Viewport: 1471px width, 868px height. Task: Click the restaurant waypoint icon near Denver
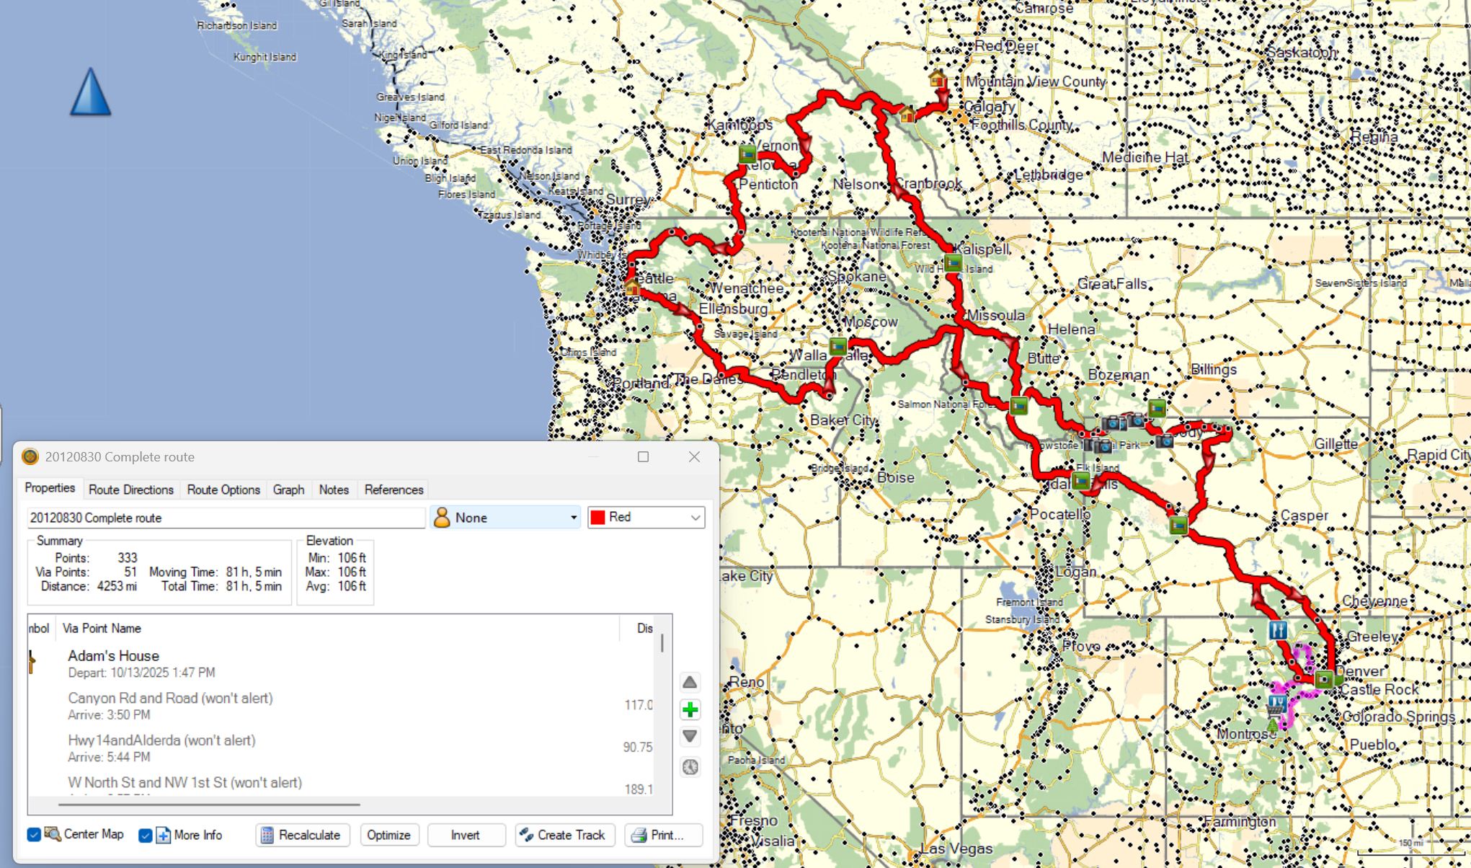click(x=1277, y=630)
